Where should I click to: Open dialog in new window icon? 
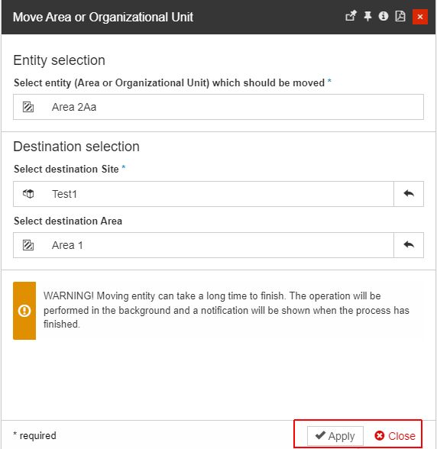coord(351,16)
